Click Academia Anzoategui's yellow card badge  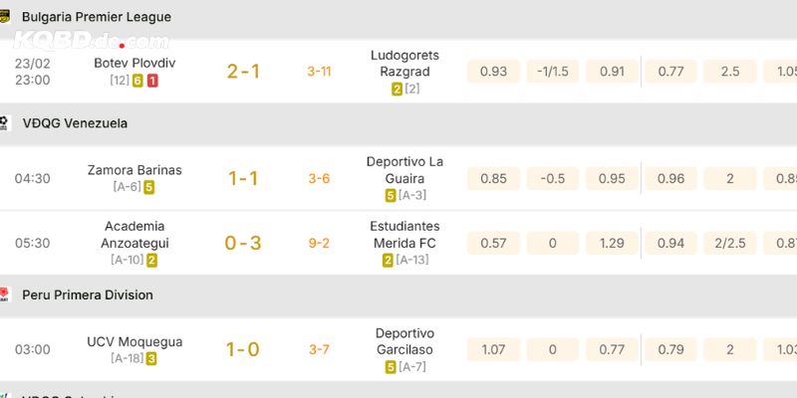coord(151,260)
